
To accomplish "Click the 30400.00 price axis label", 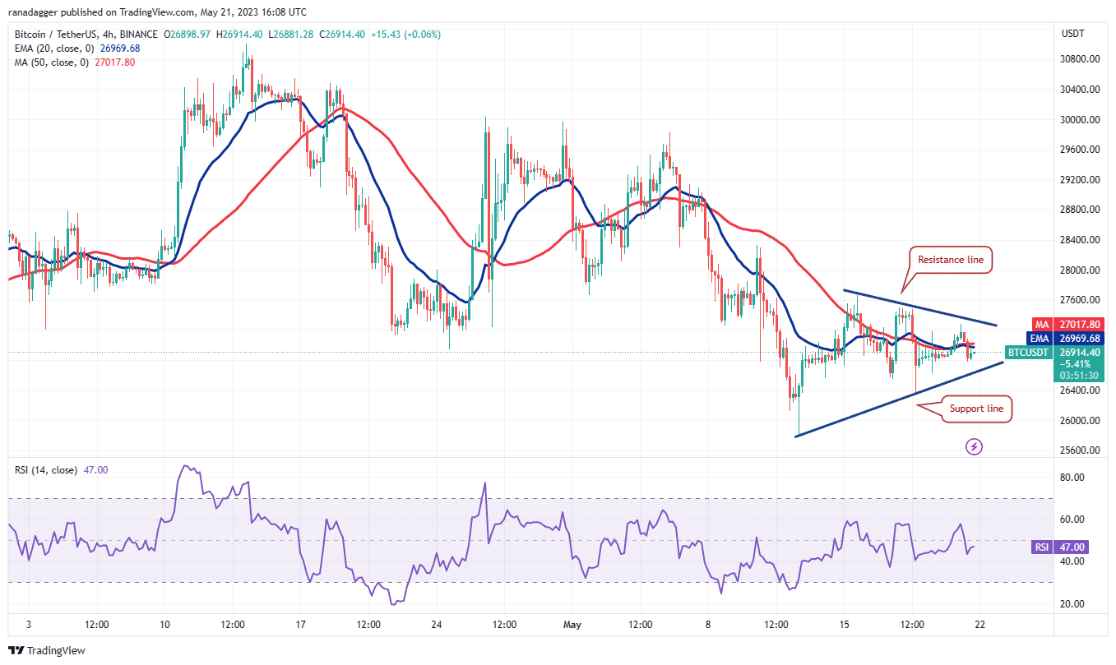I will click(1079, 90).
